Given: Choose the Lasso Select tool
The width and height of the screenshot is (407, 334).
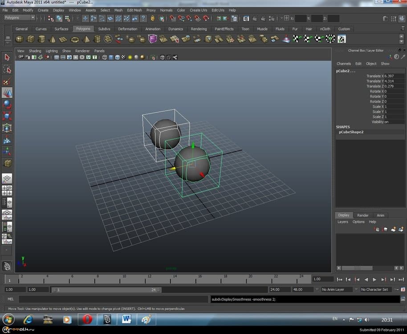Looking at the screenshot, I should pyautogui.click(x=7, y=69).
